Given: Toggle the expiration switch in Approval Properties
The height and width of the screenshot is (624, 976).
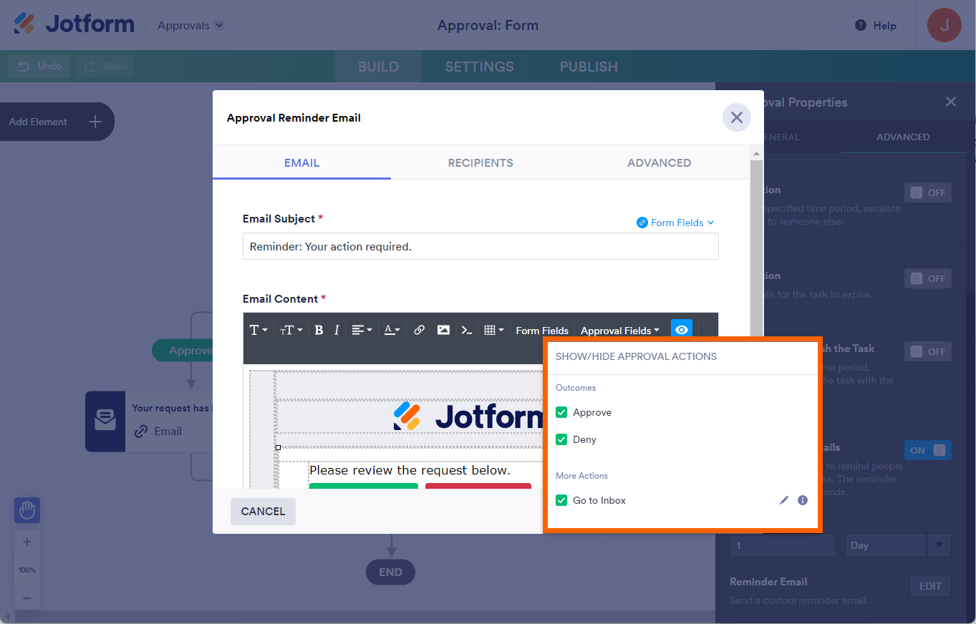Looking at the screenshot, I should click(928, 278).
